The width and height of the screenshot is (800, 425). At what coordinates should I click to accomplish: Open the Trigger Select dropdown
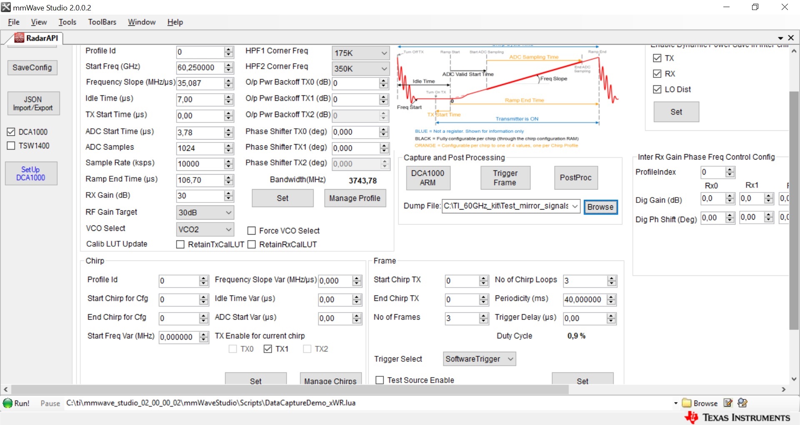[x=479, y=359]
